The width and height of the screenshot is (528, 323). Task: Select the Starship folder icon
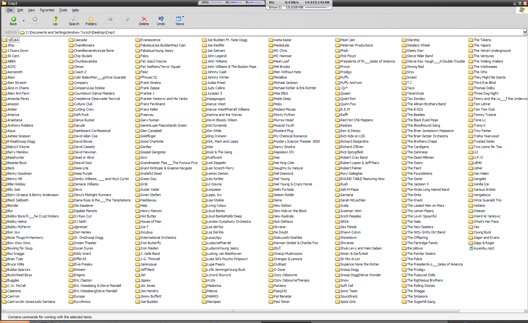pyautogui.click(x=404, y=40)
